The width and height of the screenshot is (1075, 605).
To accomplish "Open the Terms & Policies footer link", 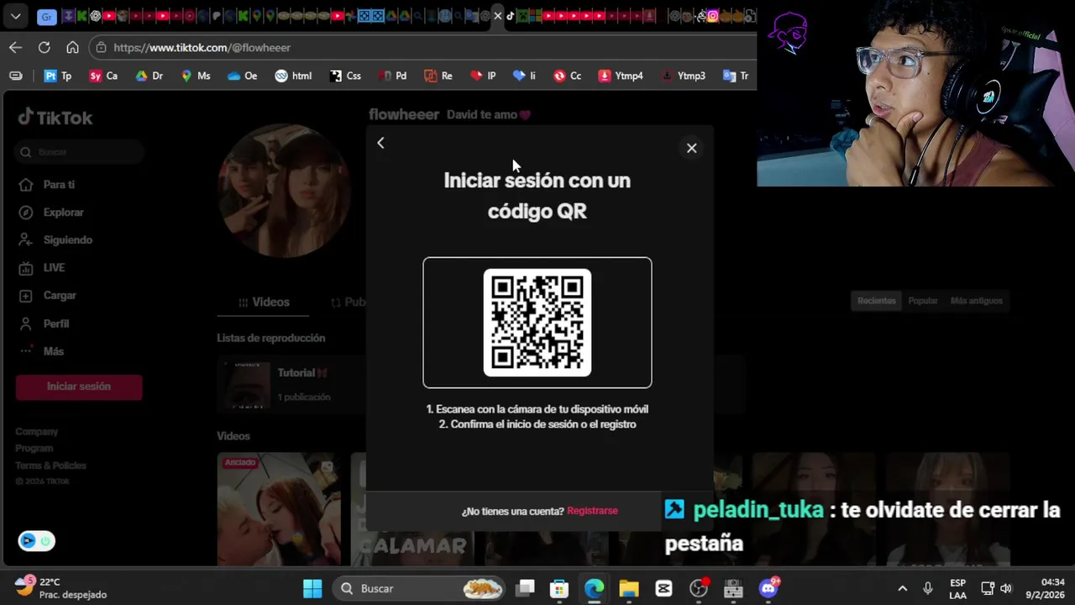I will point(50,466).
